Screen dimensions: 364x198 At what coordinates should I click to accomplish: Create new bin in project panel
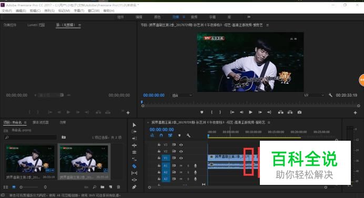pyautogui.click(x=103, y=187)
